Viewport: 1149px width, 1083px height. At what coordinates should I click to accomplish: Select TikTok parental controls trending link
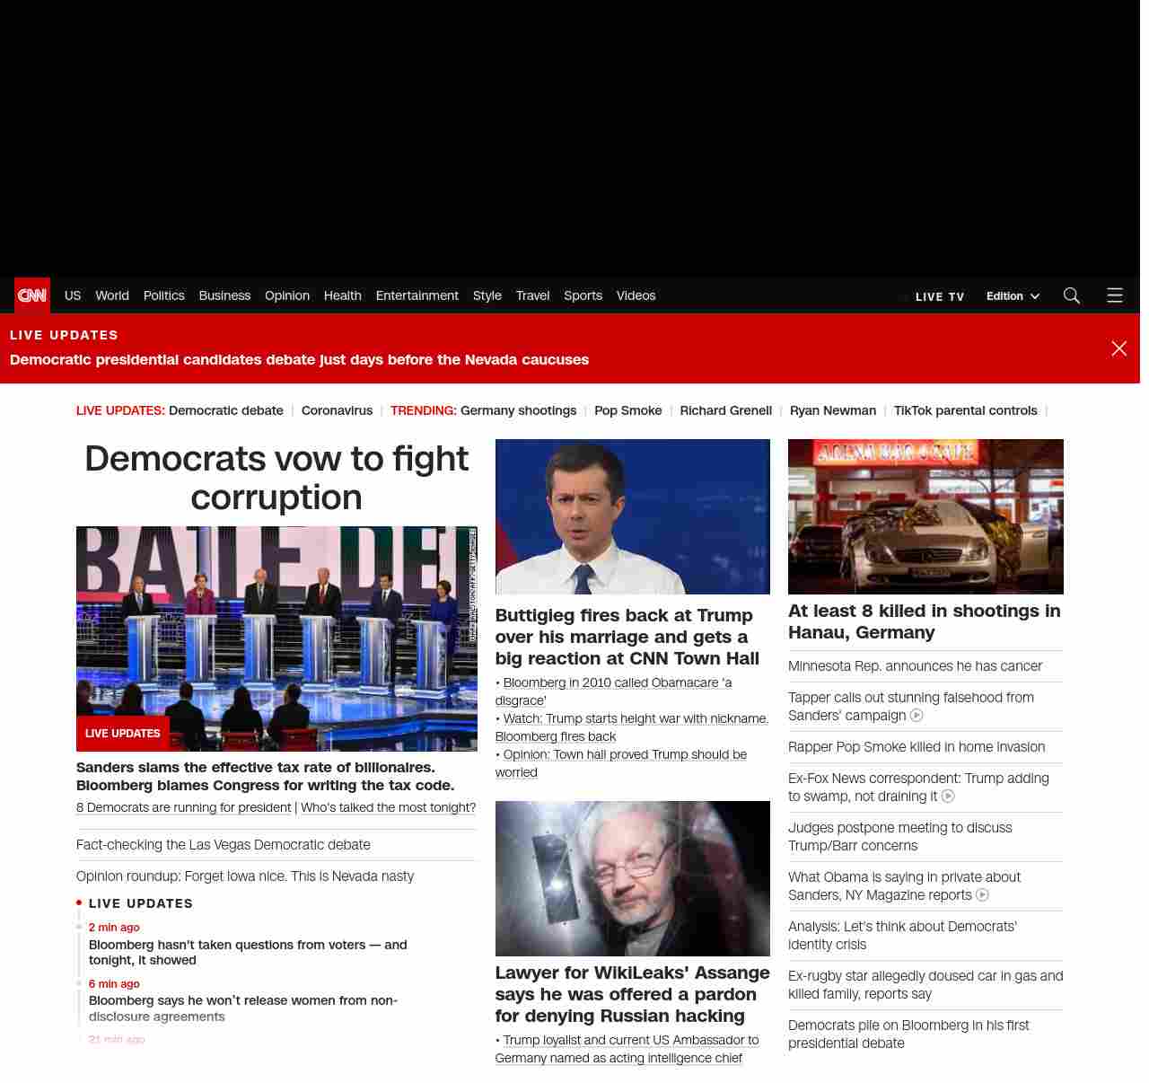click(x=965, y=410)
